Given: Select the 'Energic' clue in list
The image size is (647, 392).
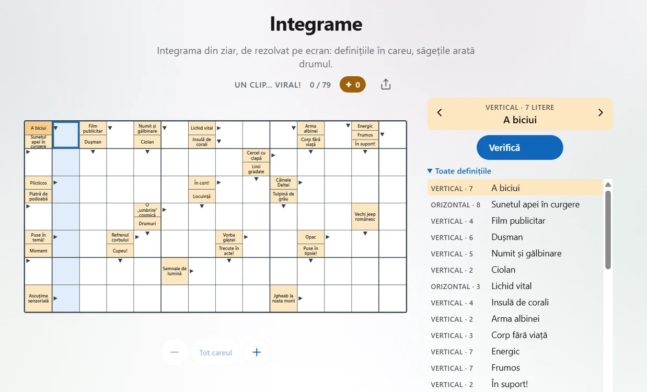Looking at the screenshot, I should [x=515, y=351].
